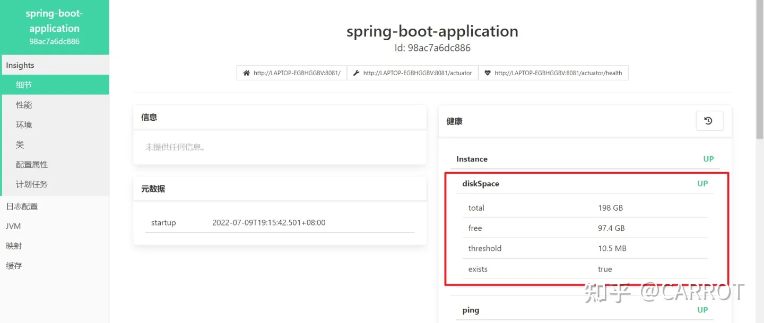Click the Instance health row label
Screen dimensions: 764x323
pyautogui.click(x=472, y=159)
